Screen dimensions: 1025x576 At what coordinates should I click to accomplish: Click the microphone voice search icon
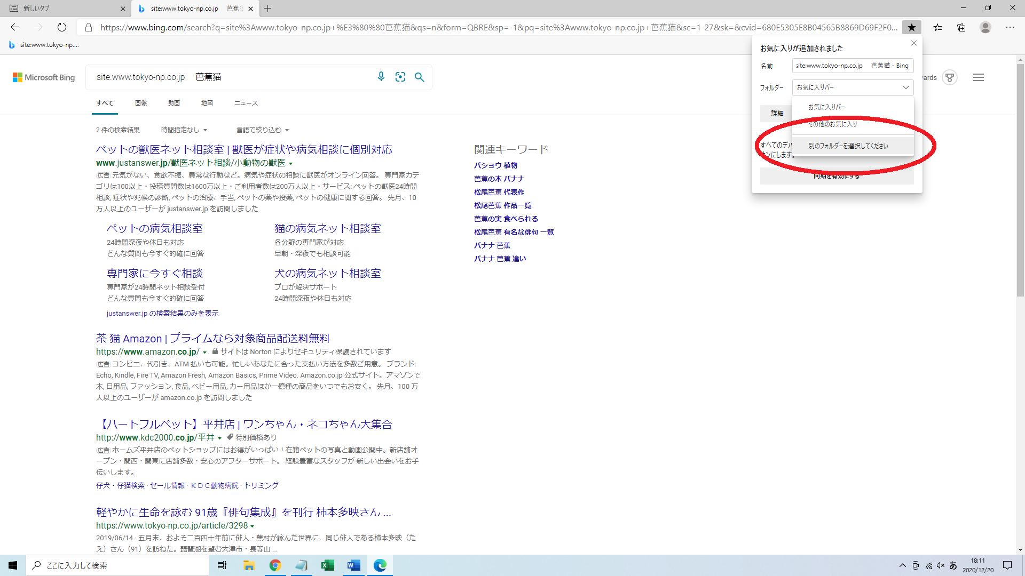coord(381,77)
